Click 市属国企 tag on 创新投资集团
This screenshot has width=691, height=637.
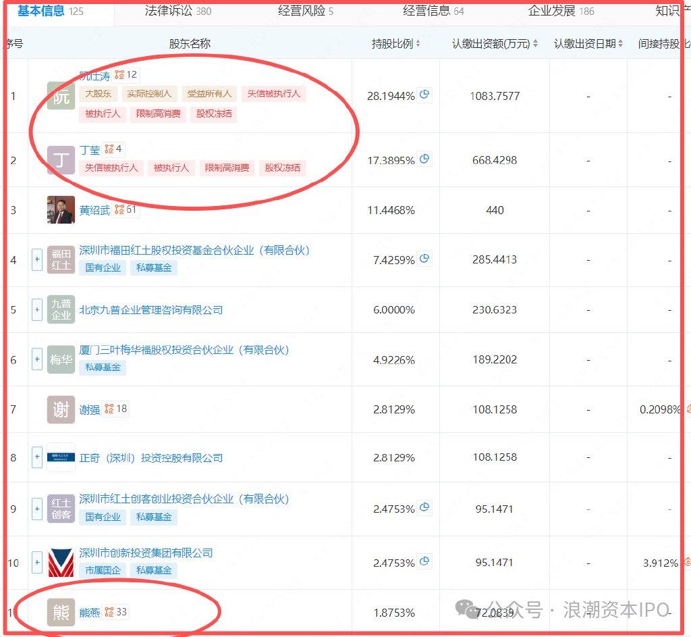click(103, 570)
